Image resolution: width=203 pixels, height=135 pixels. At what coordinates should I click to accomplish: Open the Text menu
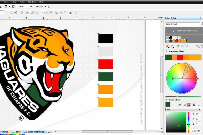(6, 2)
